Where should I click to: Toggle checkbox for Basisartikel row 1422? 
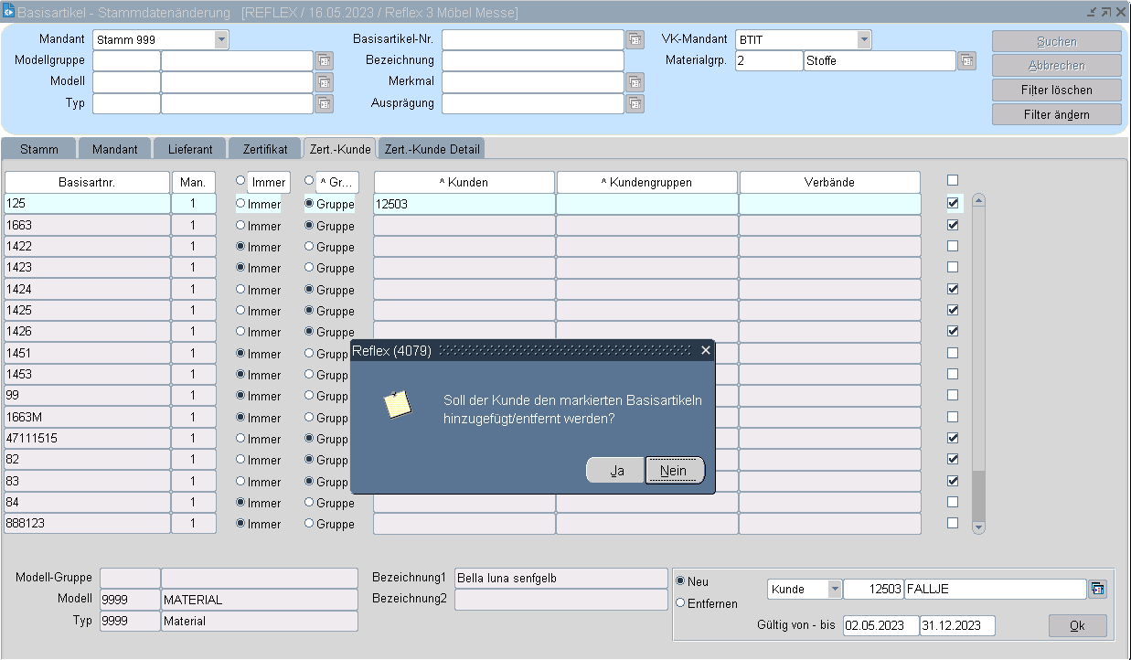coord(953,246)
